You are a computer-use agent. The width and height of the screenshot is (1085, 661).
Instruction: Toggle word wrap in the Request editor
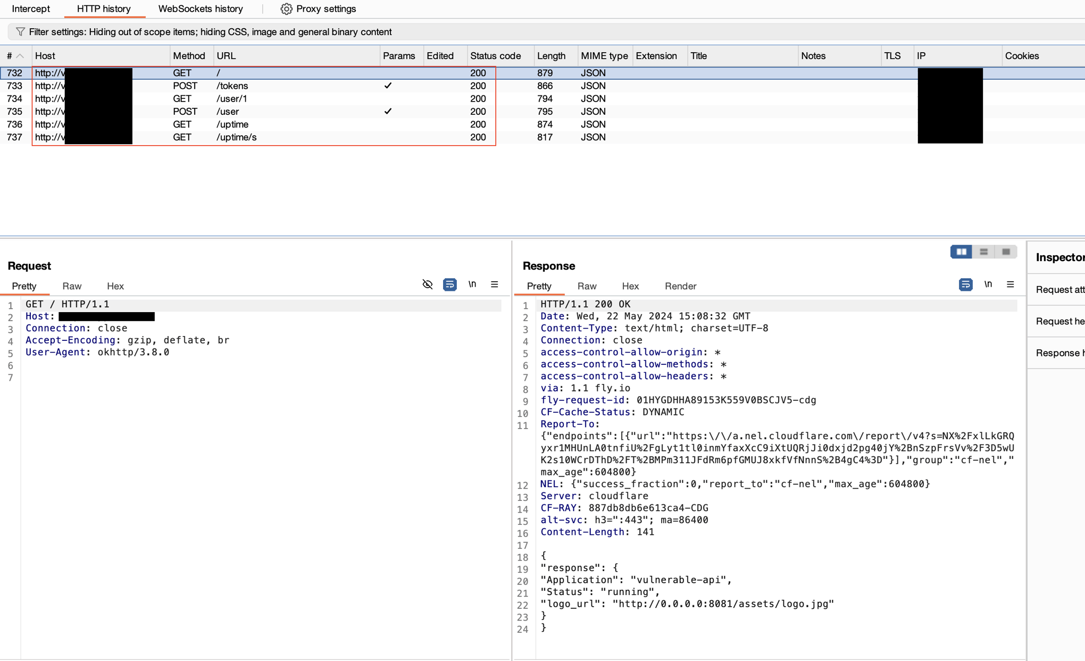point(449,285)
